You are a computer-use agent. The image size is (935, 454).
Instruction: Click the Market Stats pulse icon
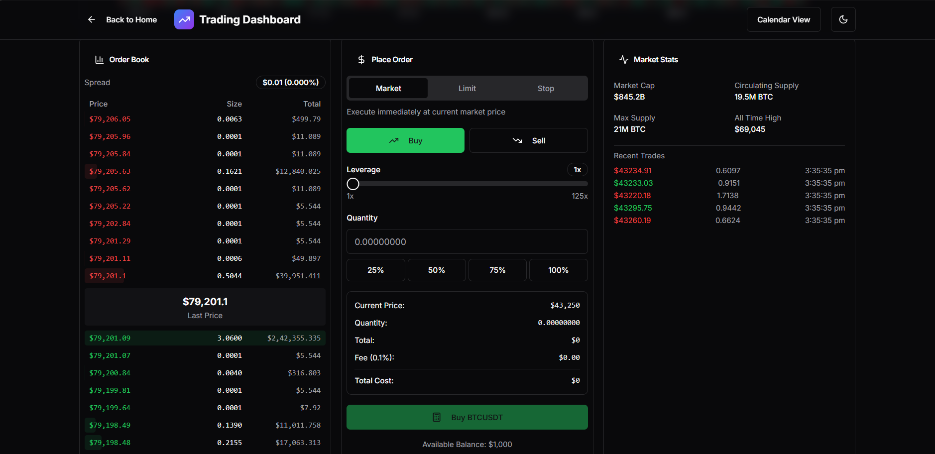[x=624, y=60]
